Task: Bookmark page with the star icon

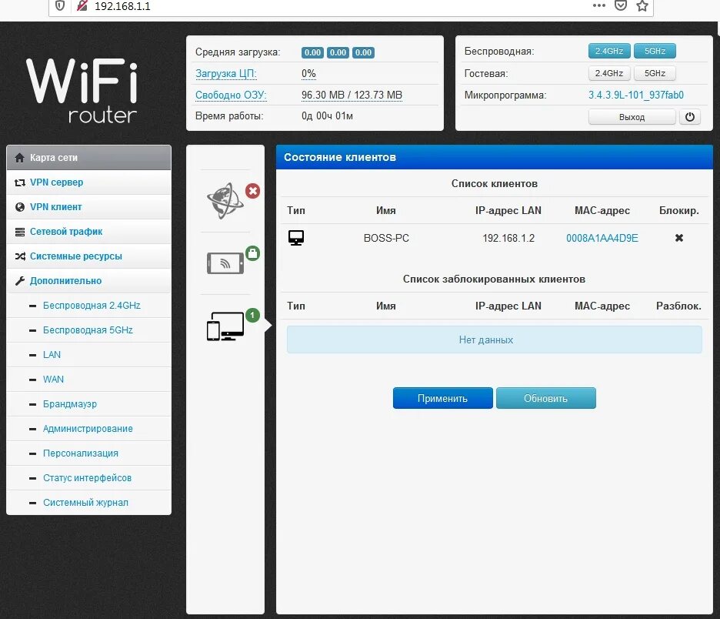Action: pyautogui.click(x=642, y=6)
